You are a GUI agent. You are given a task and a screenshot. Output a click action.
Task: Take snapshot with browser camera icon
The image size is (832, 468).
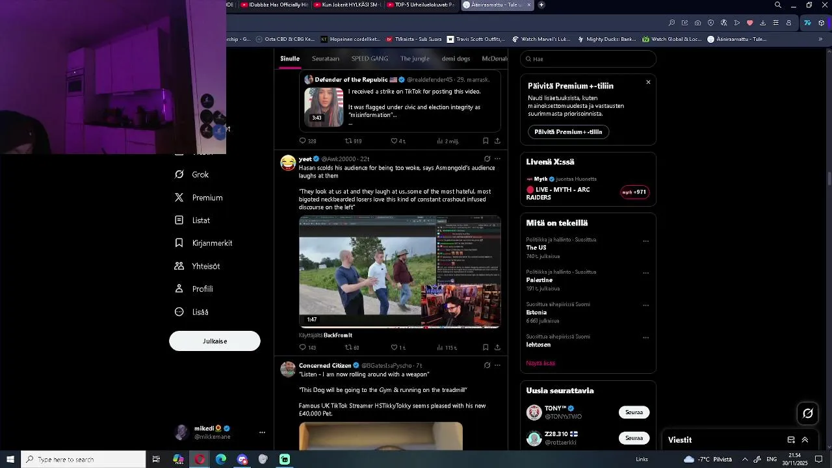[697, 23]
